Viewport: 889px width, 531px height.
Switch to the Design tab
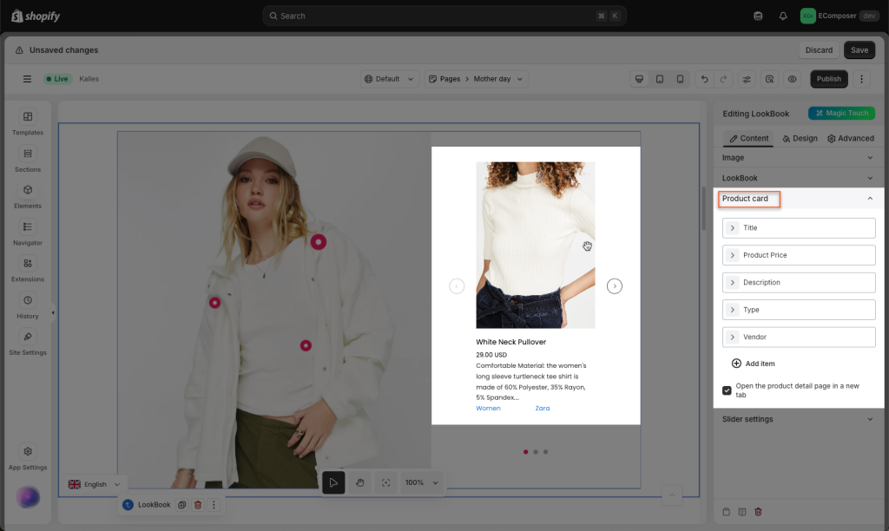800,138
